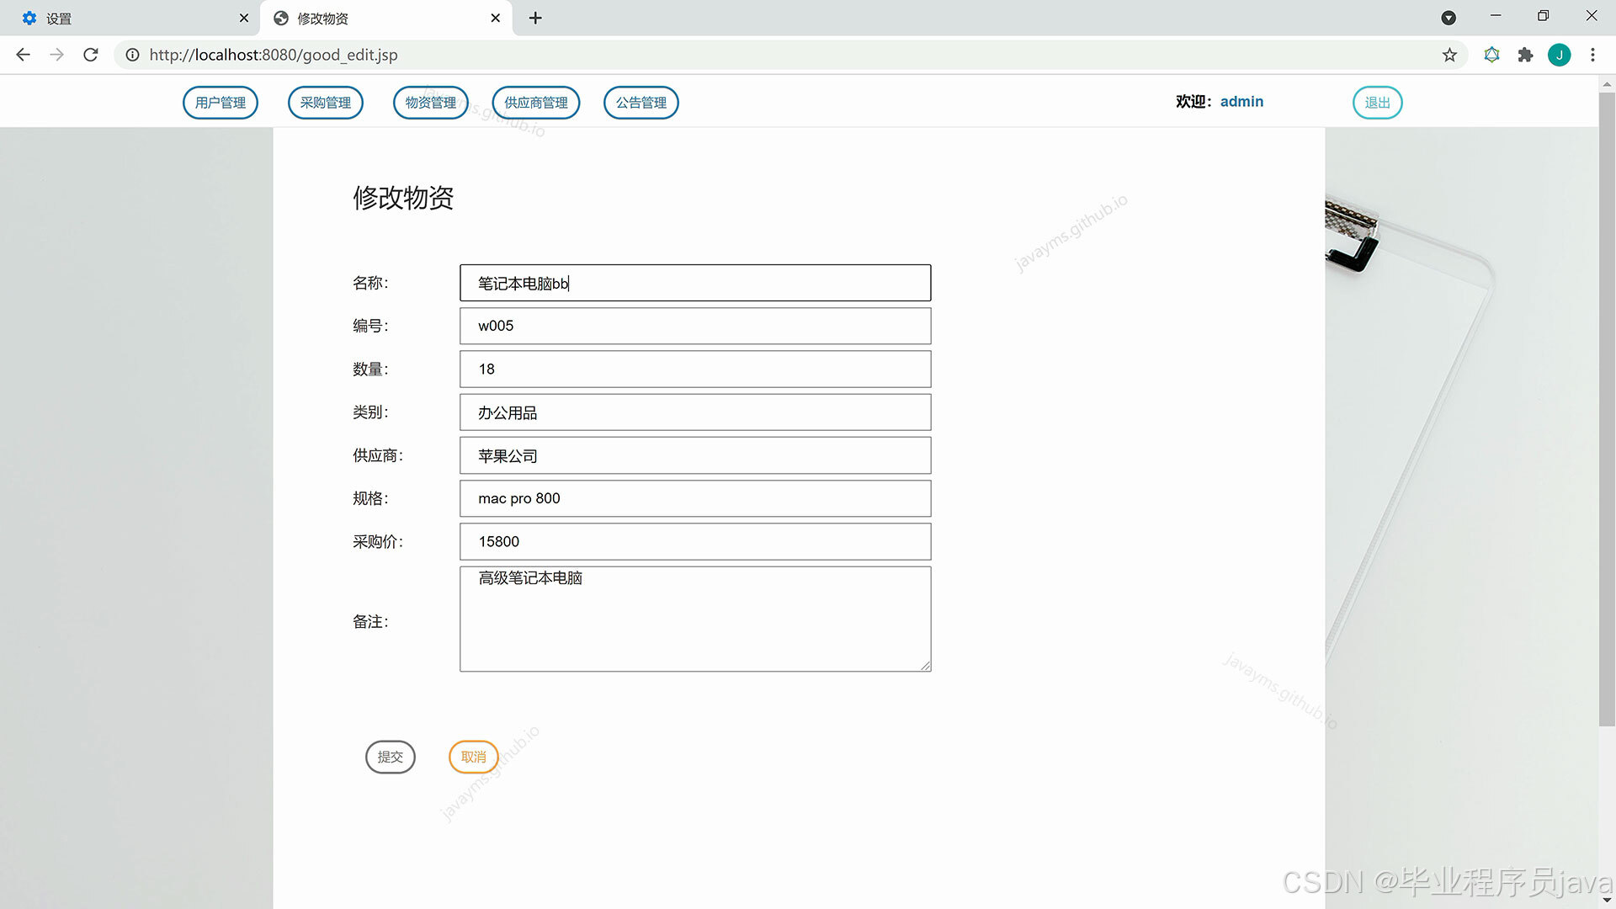
Task: Switch to the 设置 browser tab
Action: pyautogui.click(x=130, y=18)
